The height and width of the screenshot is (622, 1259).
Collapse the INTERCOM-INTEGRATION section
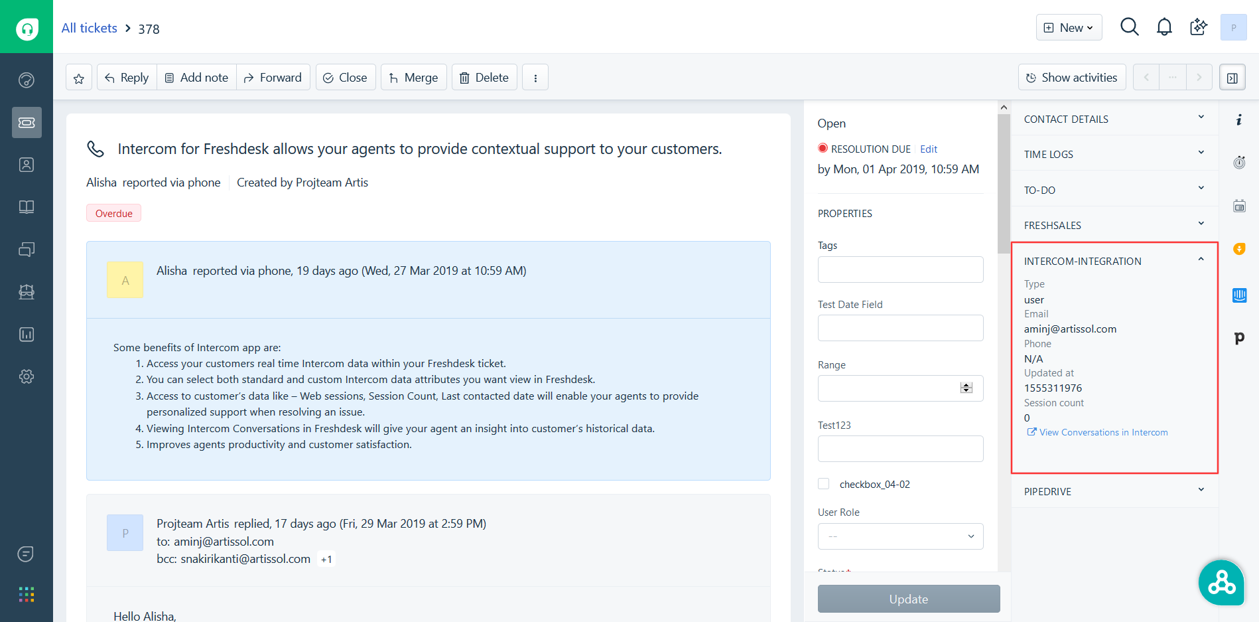[1114, 261]
